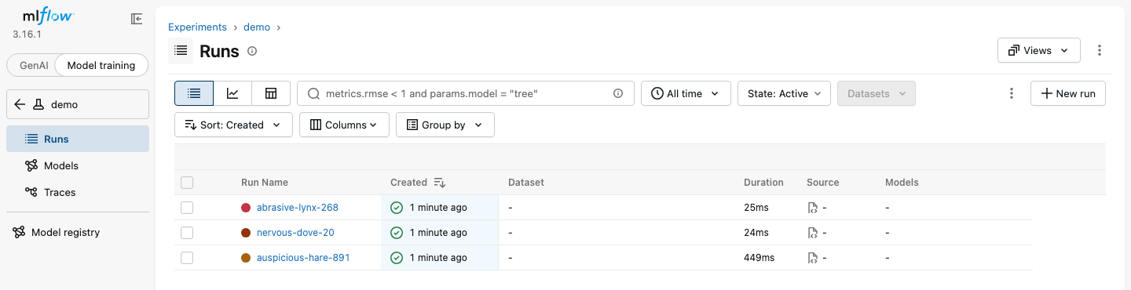Image resolution: width=1131 pixels, height=290 pixels.
Task: Open Traces in the sidebar
Action: click(78, 192)
